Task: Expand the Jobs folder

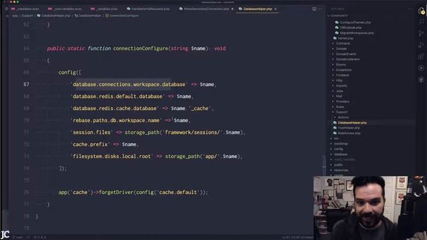Action: (340, 91)
